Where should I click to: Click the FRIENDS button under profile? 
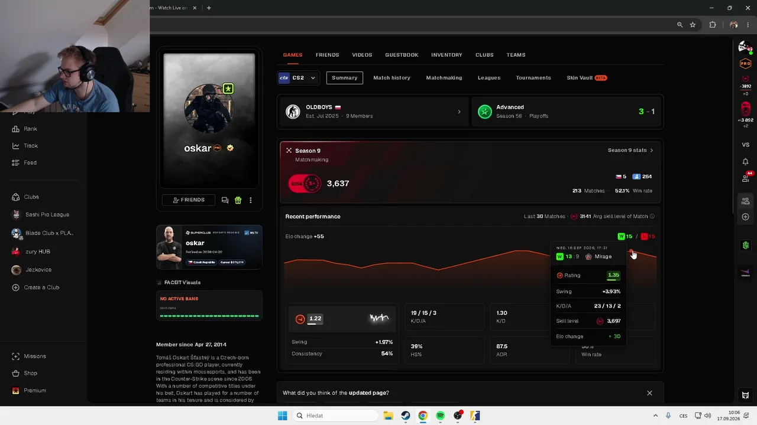coord(189,200)
